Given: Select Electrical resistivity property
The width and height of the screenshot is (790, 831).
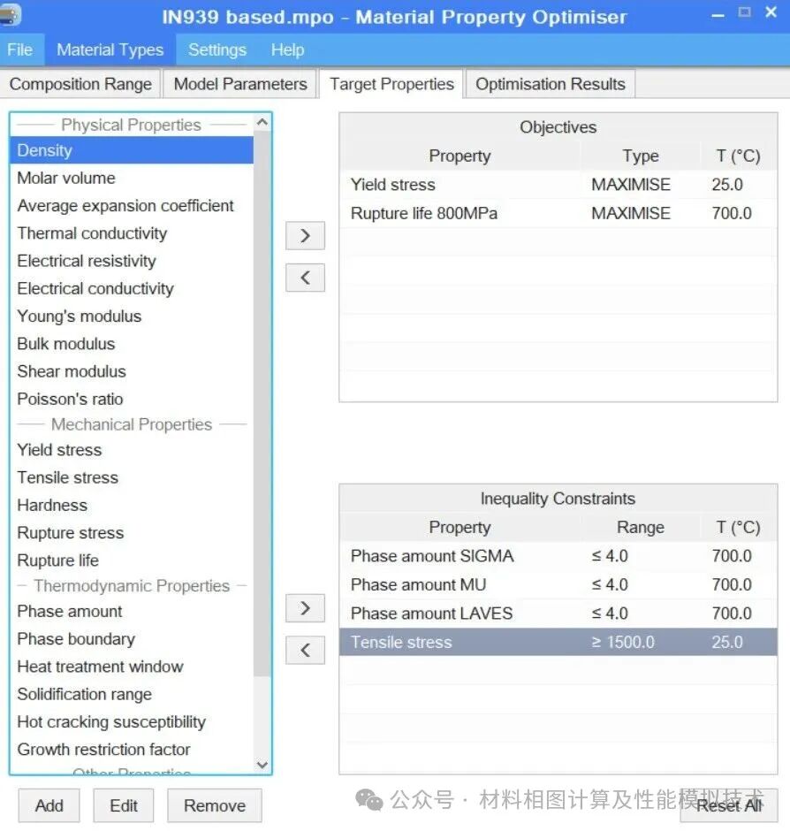Looking at the screenshot, I should pyautogui.click(x=132, y=261).
